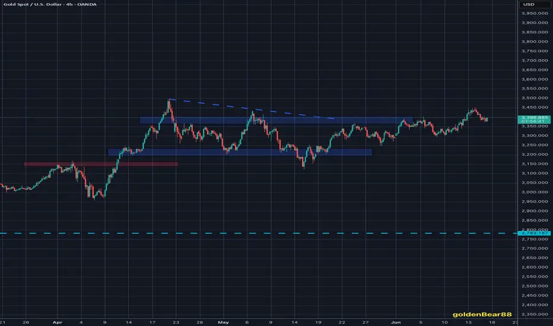Click the 3,500.000 price axis label

click(x=534, y=98)
